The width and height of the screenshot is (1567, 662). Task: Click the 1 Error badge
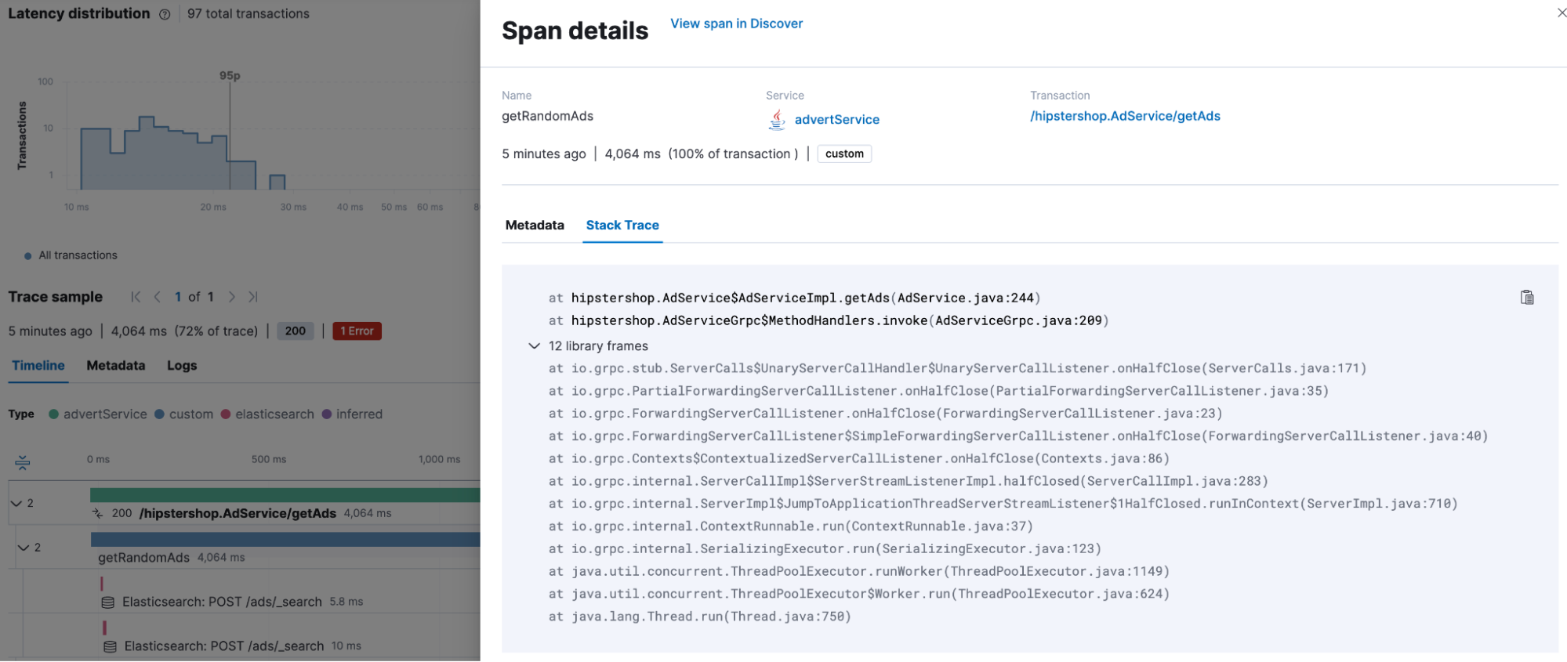click(x=357, y=331)
